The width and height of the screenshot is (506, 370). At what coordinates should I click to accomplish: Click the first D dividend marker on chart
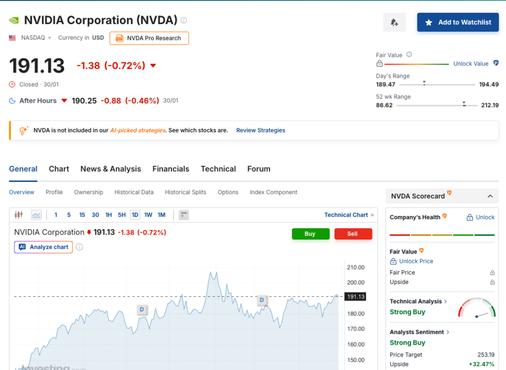pos(142,310)
